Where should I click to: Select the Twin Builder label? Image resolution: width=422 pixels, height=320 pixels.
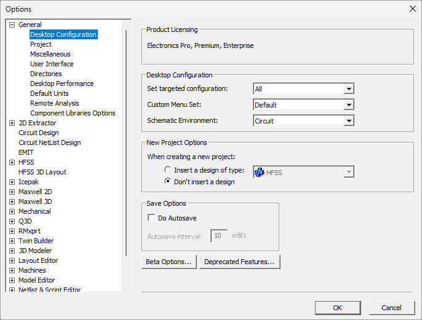click(x=36, y=241)
